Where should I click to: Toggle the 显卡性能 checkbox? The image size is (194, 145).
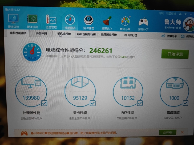[x=93, y=103]
